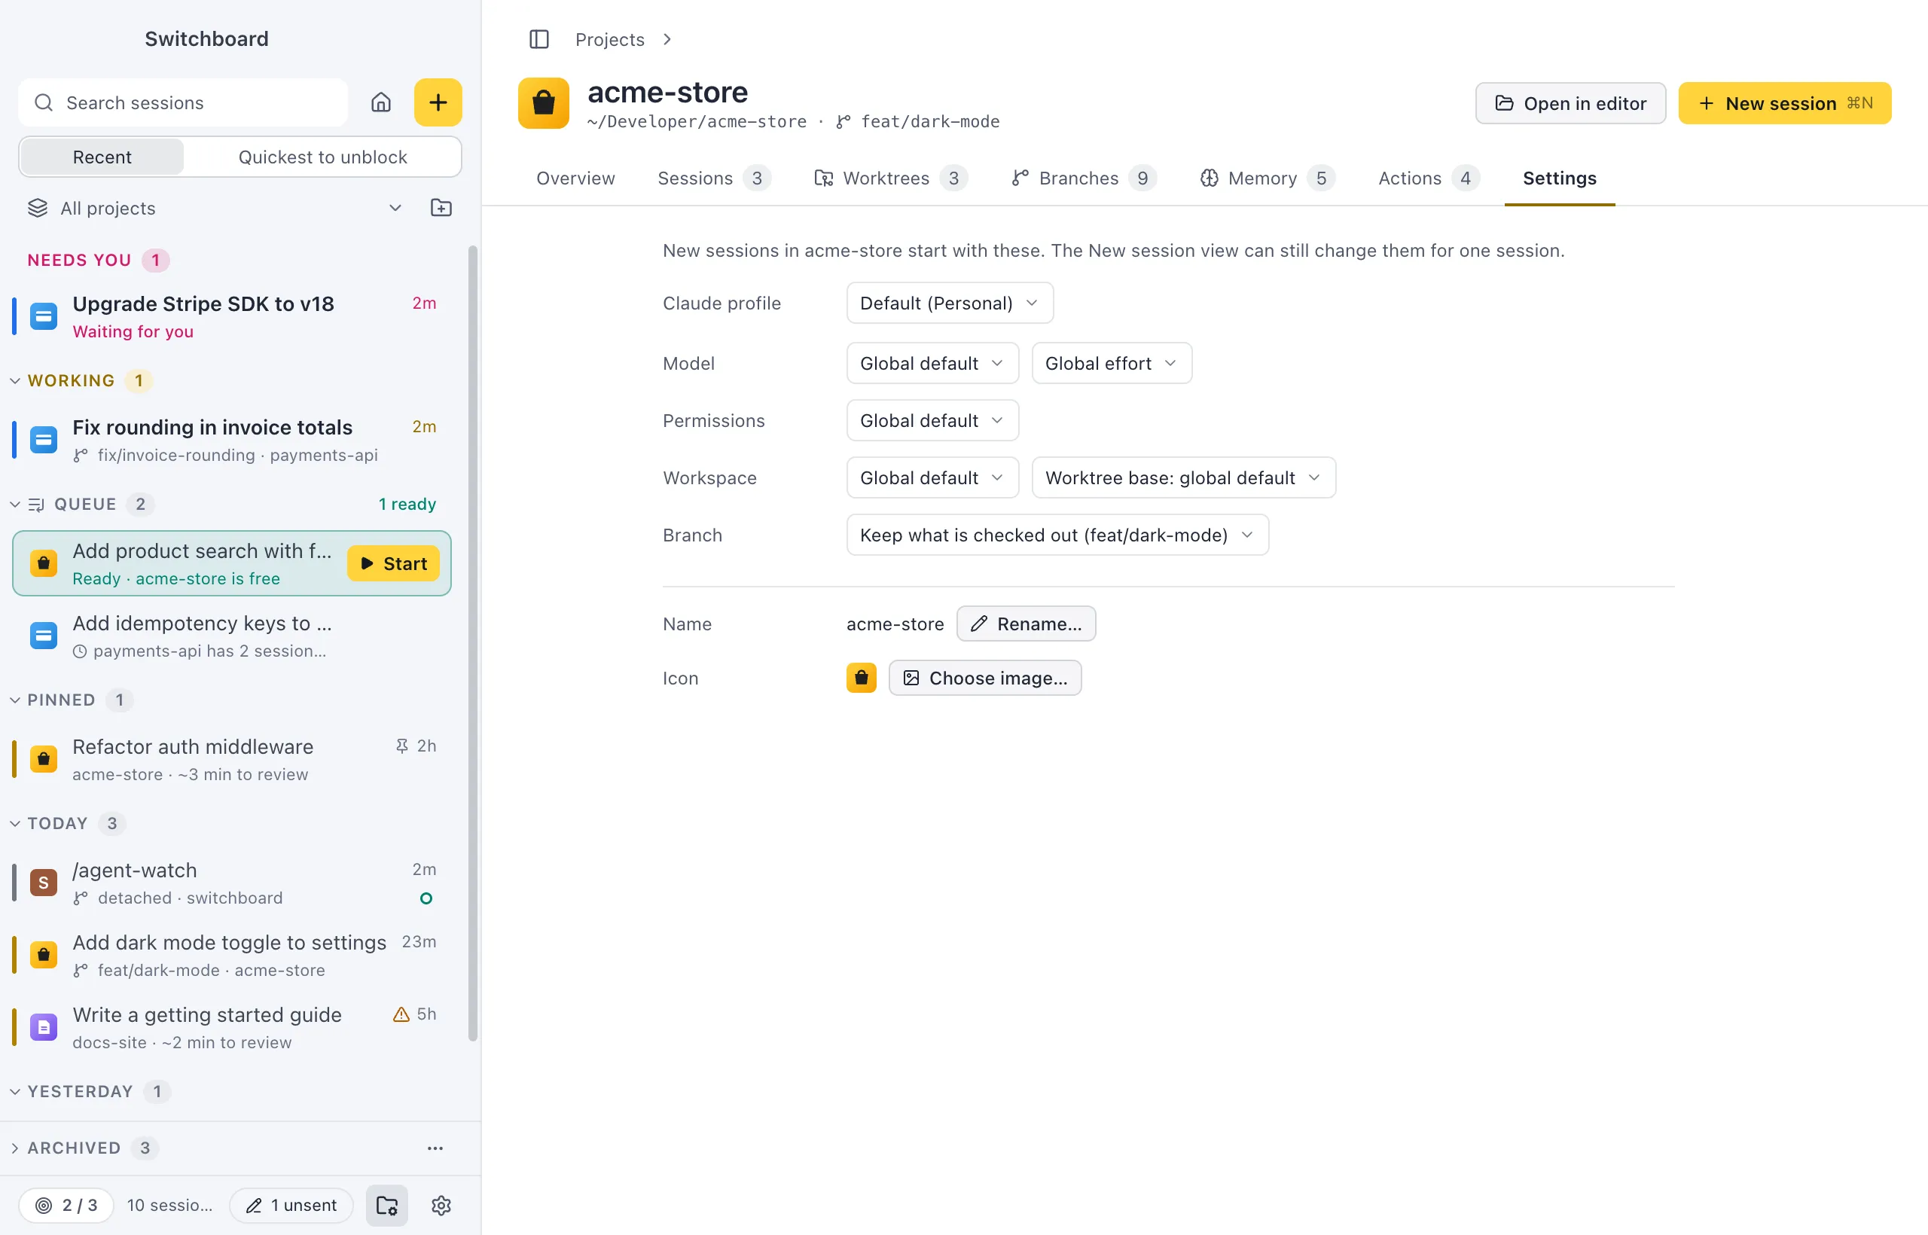The image size is (1928, 1235).
Task: Open the Worktrees tab
Action: pos(889,178)
